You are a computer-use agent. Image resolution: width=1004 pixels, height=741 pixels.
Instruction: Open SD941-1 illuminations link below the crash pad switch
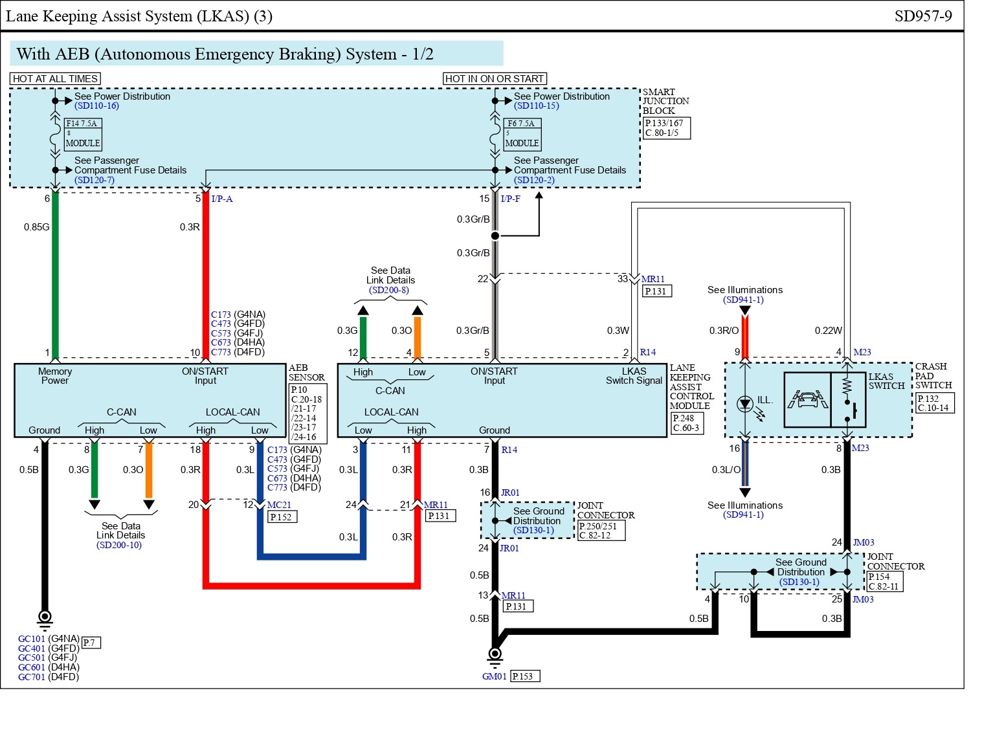pos(743,515)
